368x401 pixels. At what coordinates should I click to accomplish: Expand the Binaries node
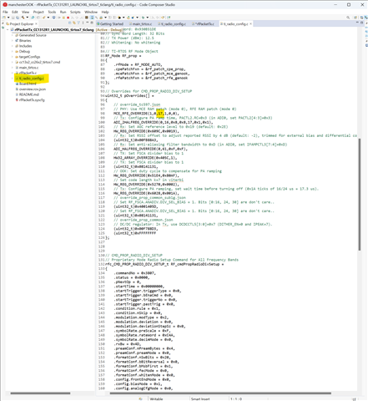click(x=13, y=41)
